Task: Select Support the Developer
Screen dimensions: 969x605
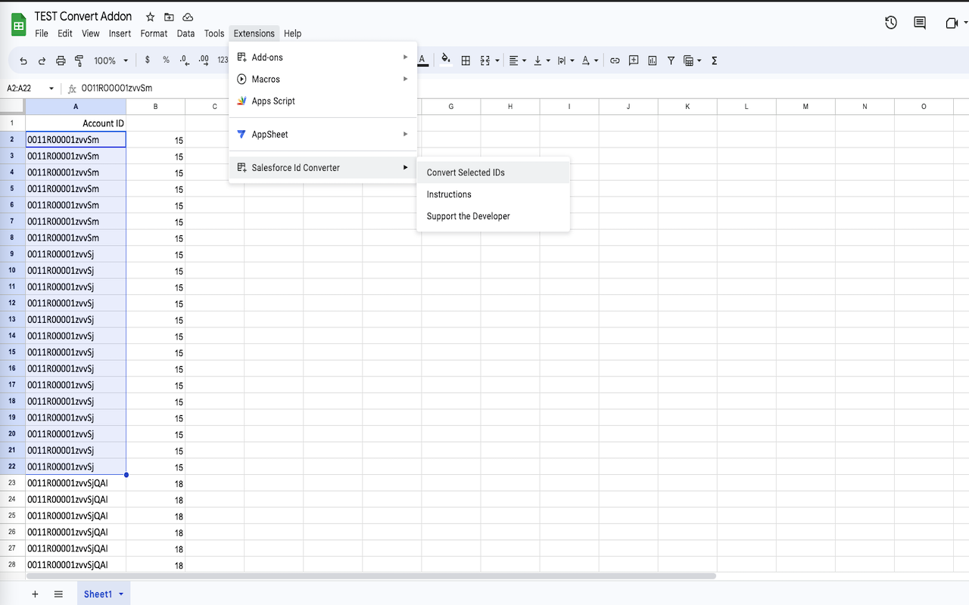Action: click(493, 216)
